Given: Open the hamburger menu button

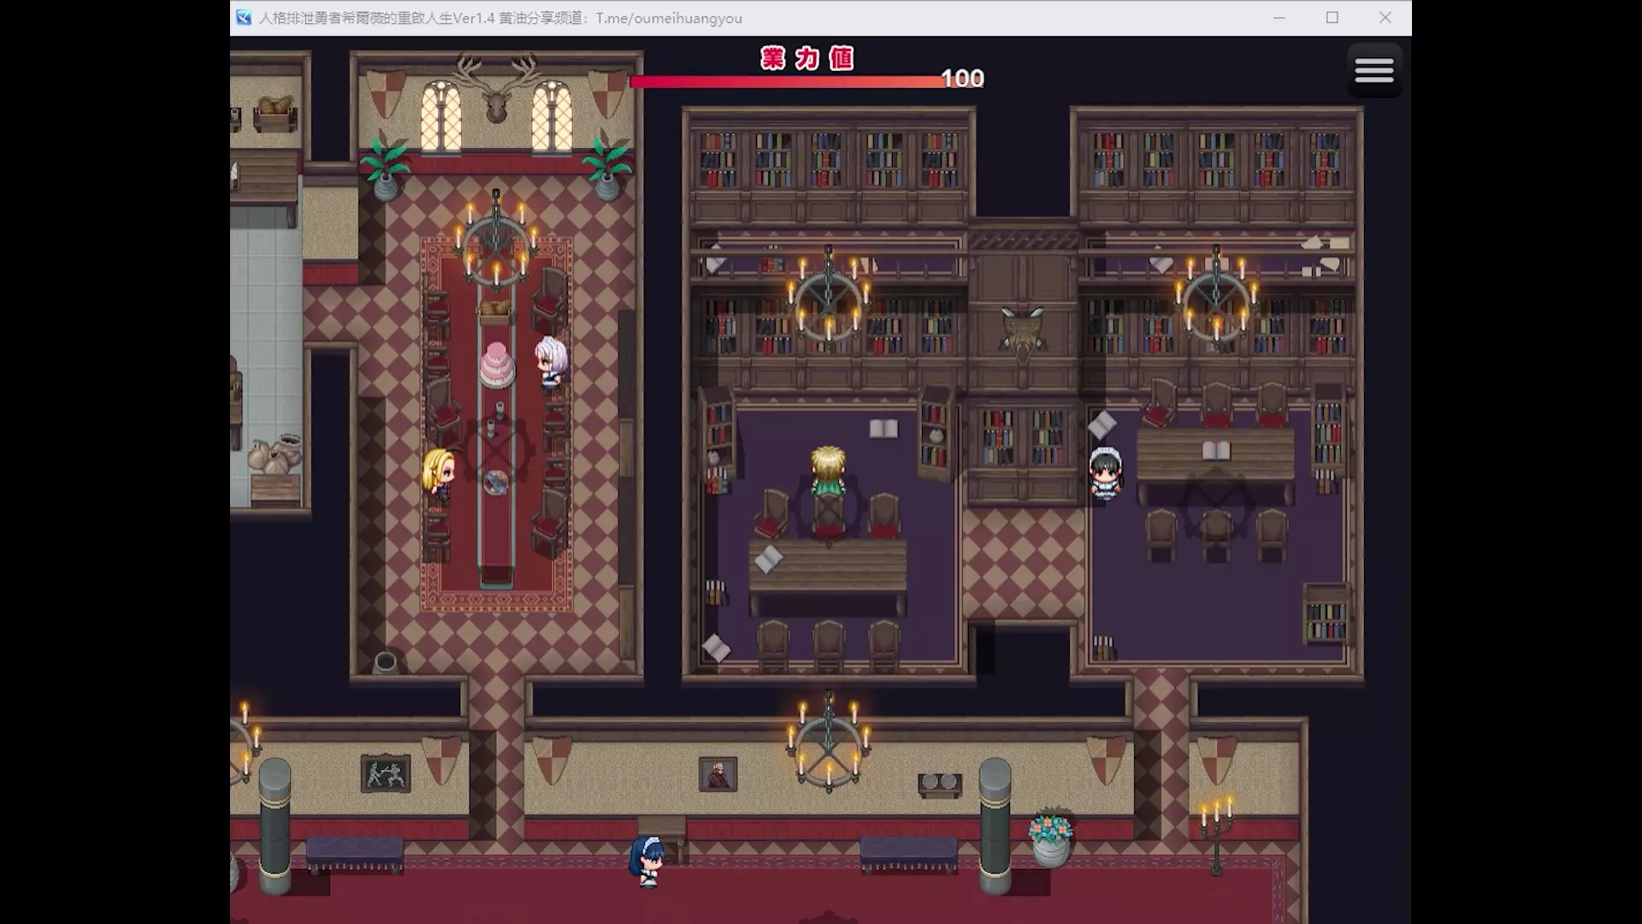Looking at the screenshot, I should click(1373, 70).
